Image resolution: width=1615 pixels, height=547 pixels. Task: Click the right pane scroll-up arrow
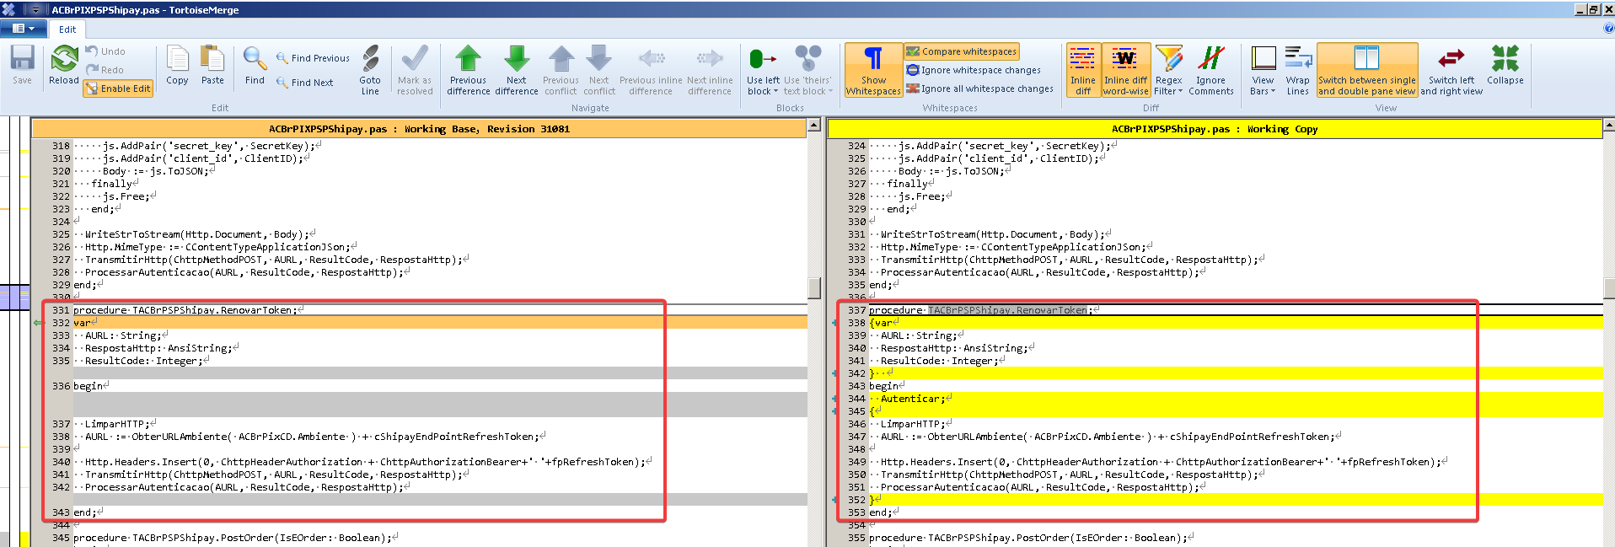pyautogui.click(x=1608, y=125)
